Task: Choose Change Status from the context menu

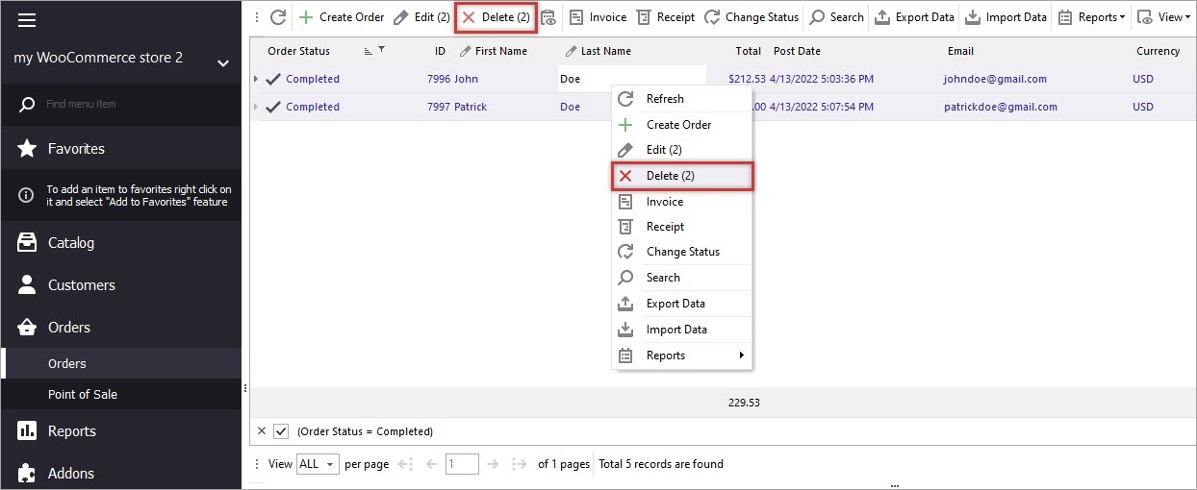Action: (682, 252)
